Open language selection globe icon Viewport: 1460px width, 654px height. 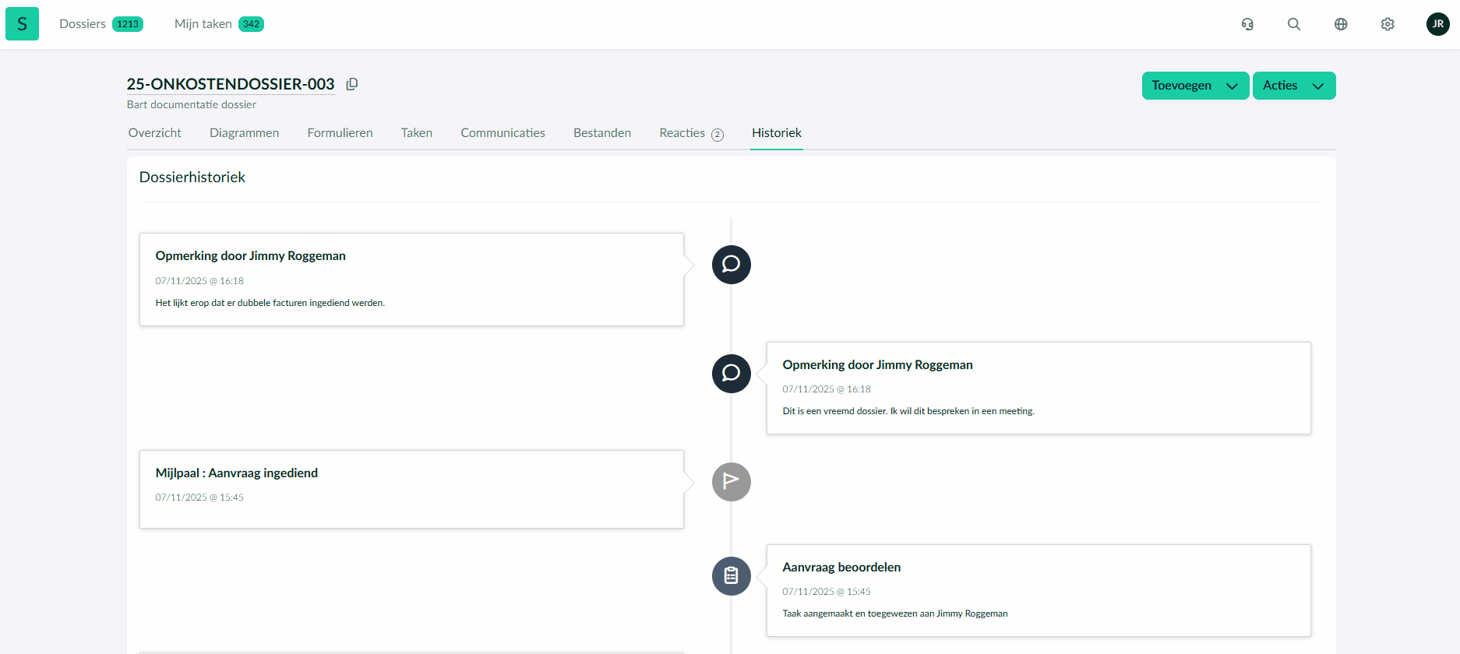point(1341,24)
